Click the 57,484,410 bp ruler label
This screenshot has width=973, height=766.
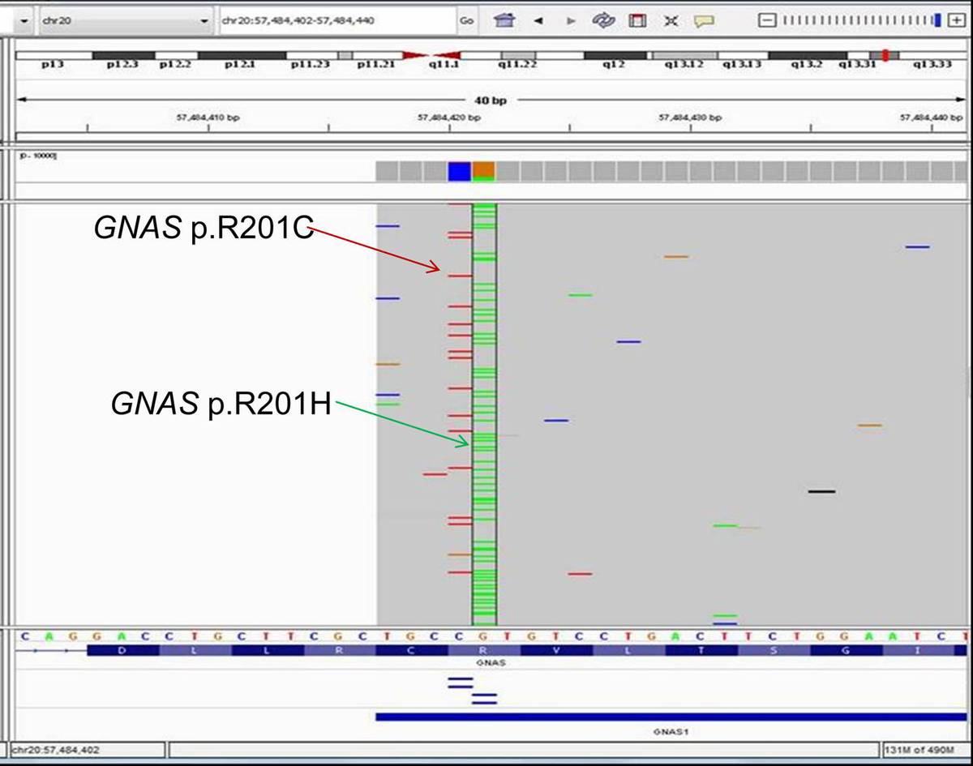coord(208,118)
